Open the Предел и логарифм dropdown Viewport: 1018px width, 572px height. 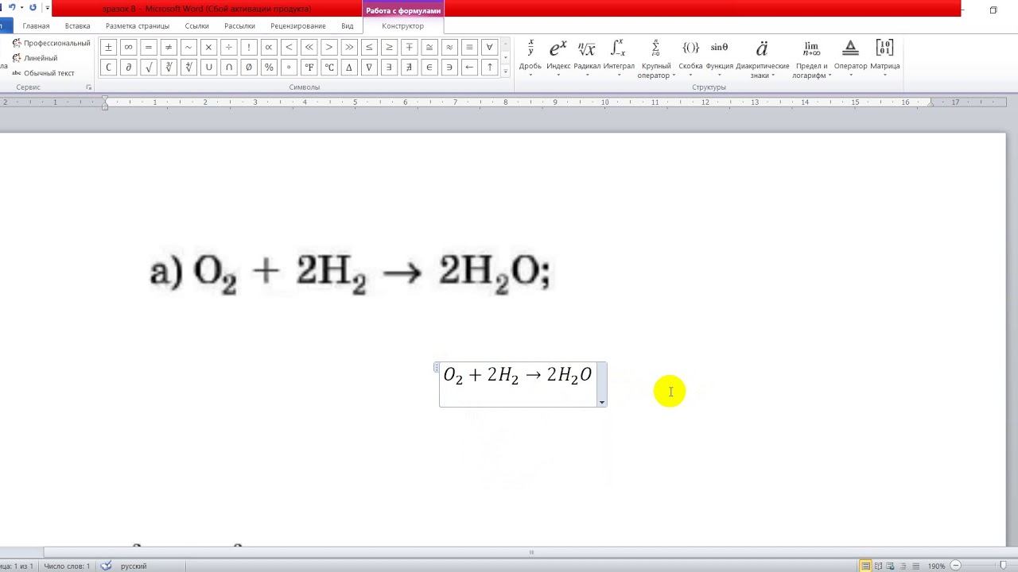point(811,59)
